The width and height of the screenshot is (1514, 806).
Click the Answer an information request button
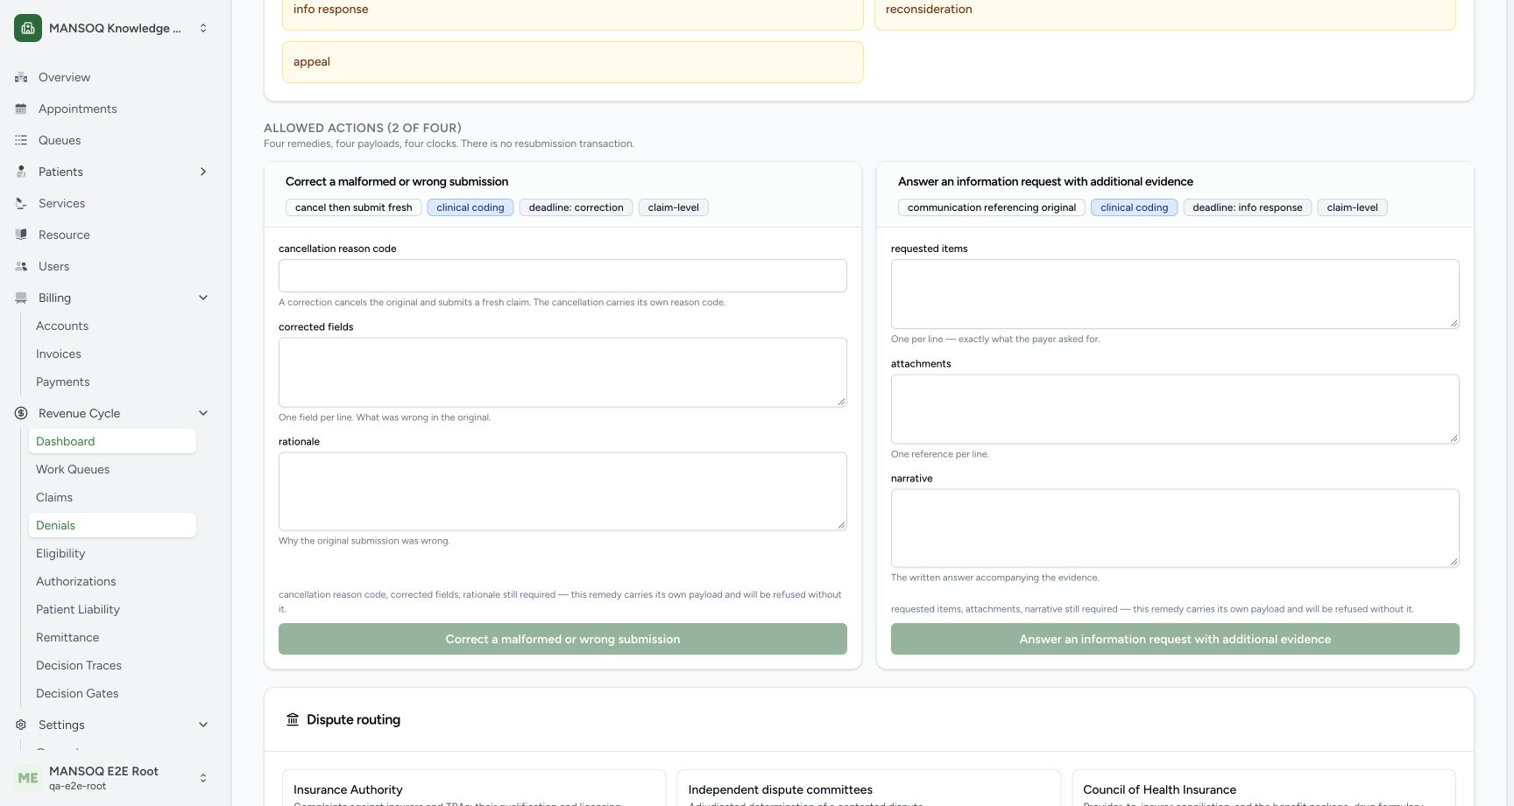point(1175,639)
